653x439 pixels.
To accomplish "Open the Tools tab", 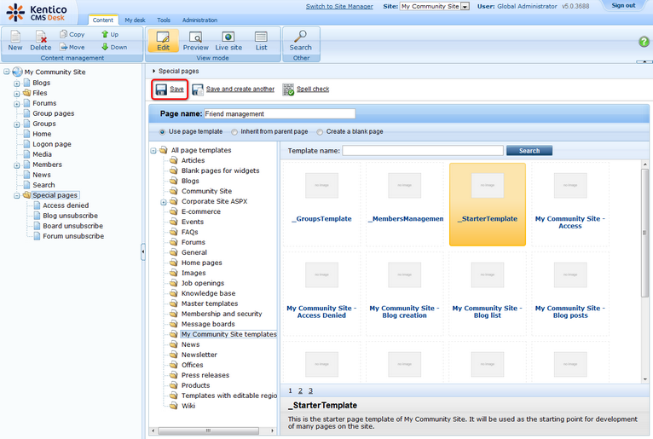I will pyautogui.click(x=164, y=20).
